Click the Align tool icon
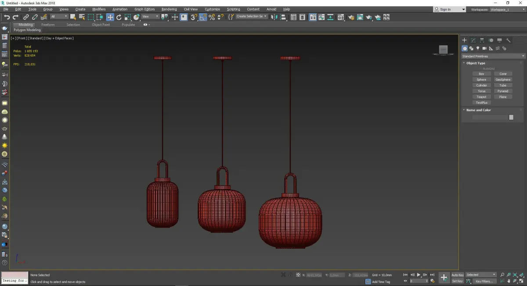Image resolution: width=527 pixels, height=286 pixels. [x=283, y=17]
